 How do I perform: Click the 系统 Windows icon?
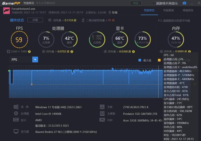[16, 107]
